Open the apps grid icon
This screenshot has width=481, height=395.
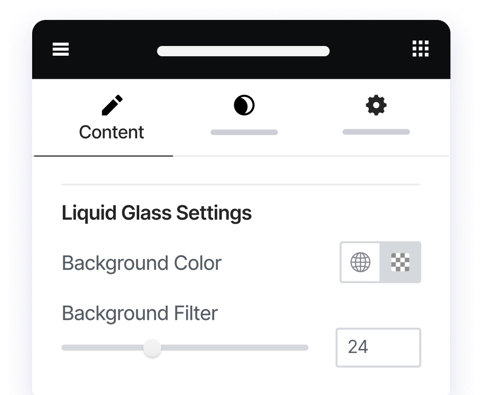[420, 50]
